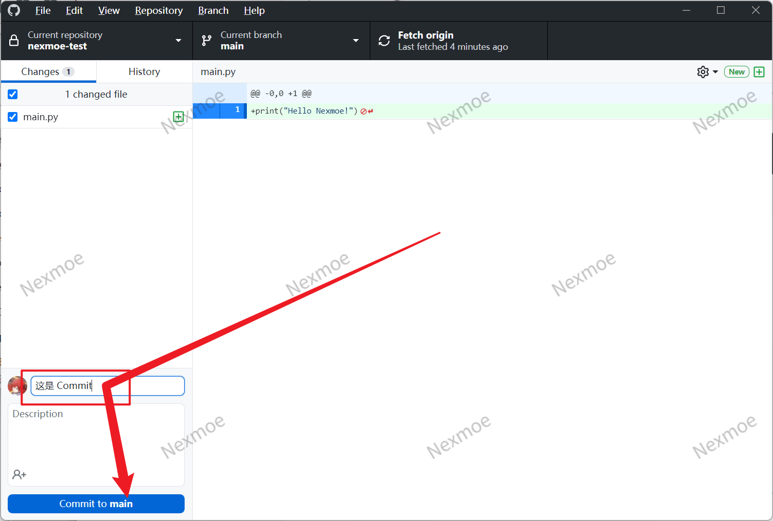Open diff settings gear icon
This screenshot has height=521, width=773.
(x=703, y=72)
